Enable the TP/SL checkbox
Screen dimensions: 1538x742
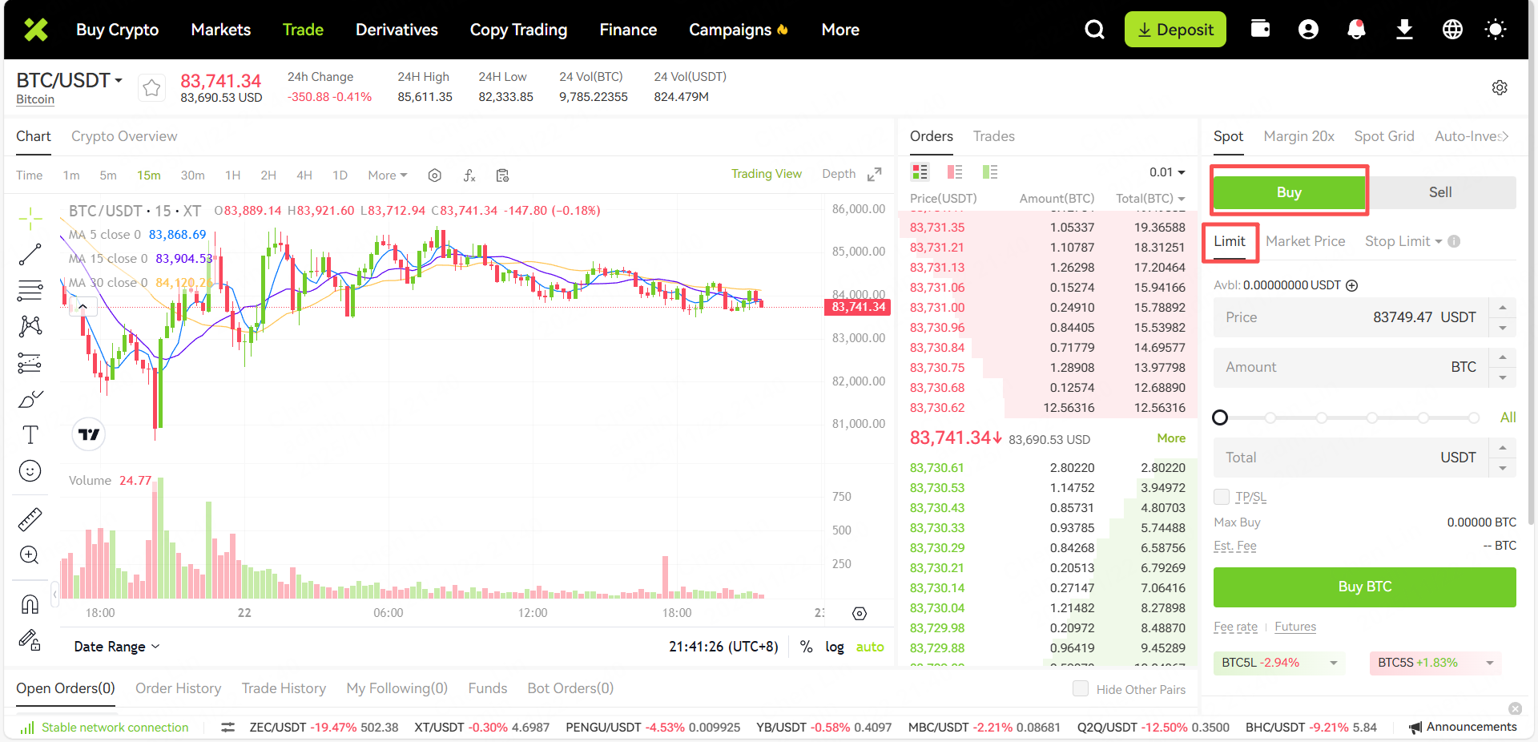[x=1222, y=497]
